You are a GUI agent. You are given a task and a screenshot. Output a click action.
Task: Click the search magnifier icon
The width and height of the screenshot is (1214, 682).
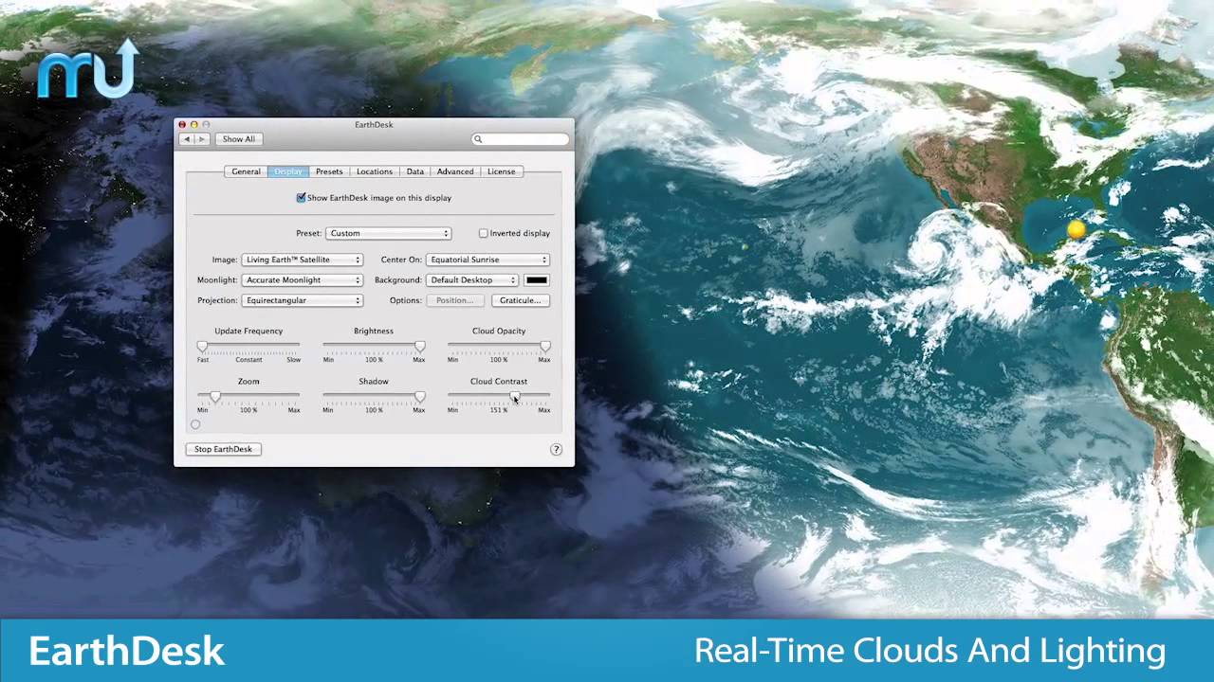click(x=478, y=139)
